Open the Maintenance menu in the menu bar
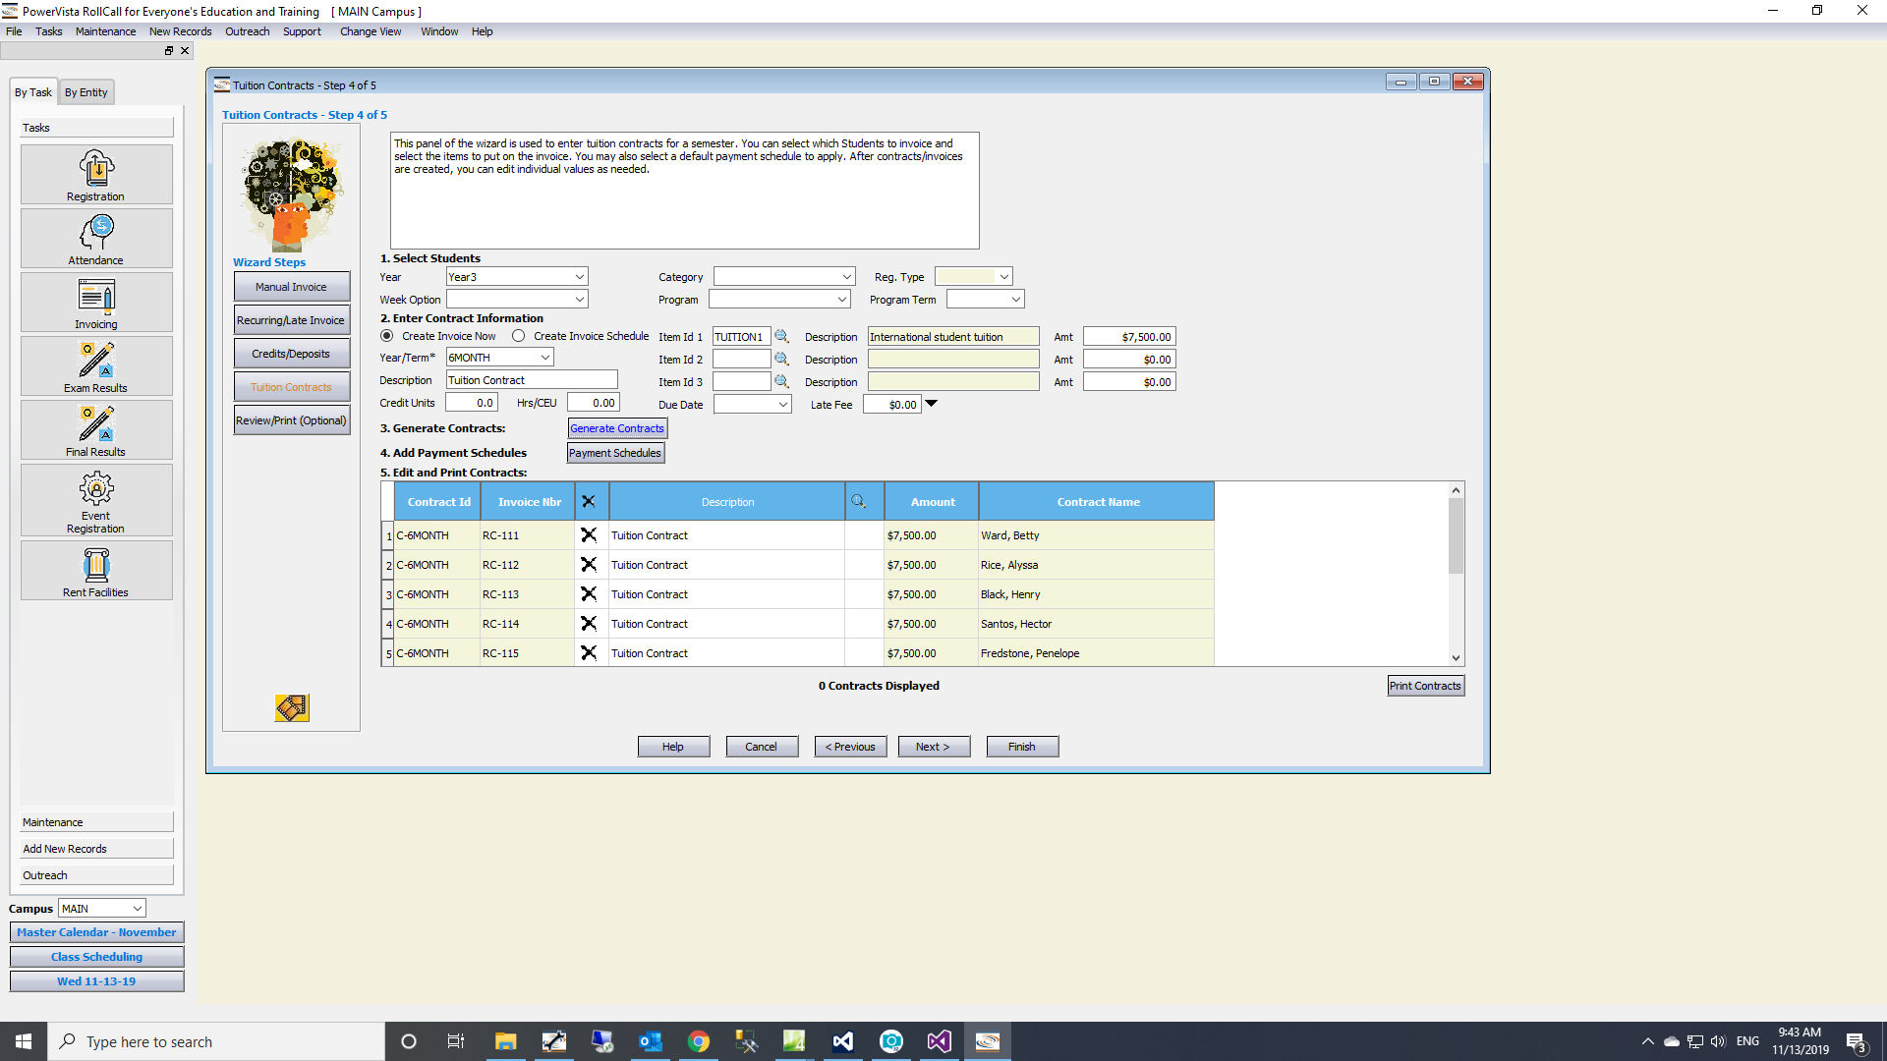 click(105, 31)
